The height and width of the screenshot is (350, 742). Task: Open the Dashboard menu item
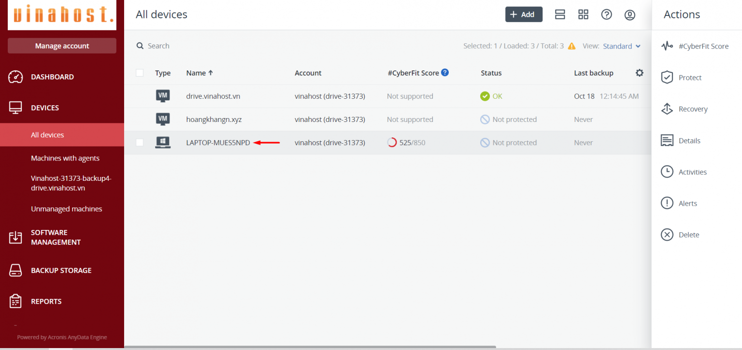coord(52,77)
